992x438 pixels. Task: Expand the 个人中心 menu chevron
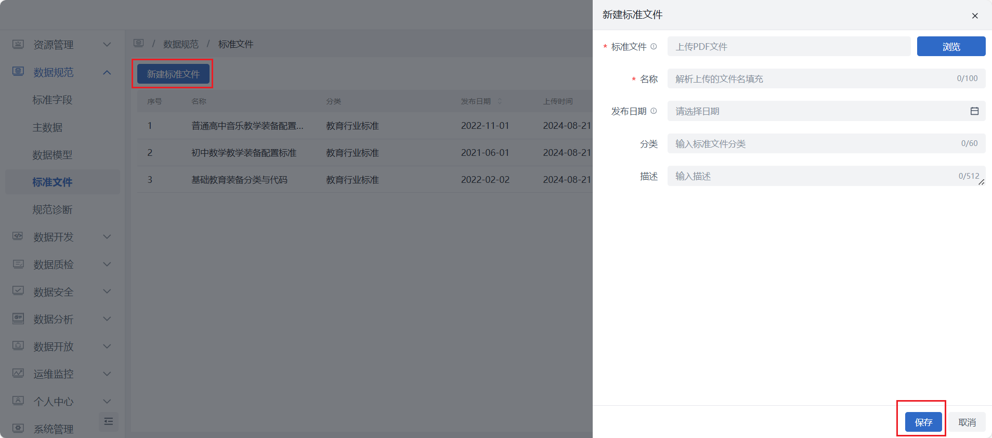107,401
